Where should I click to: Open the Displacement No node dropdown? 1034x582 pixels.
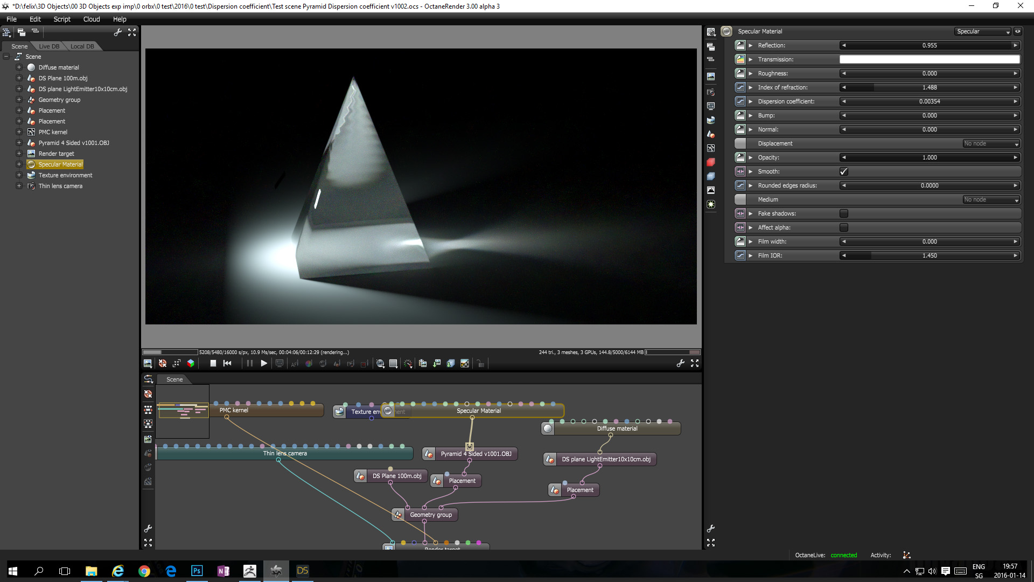pyautogui.click(x=991, y=143)
